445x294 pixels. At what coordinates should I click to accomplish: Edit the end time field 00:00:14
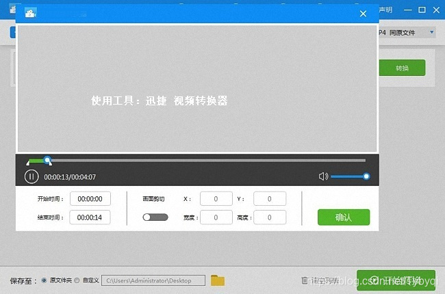tap(90, 217)
